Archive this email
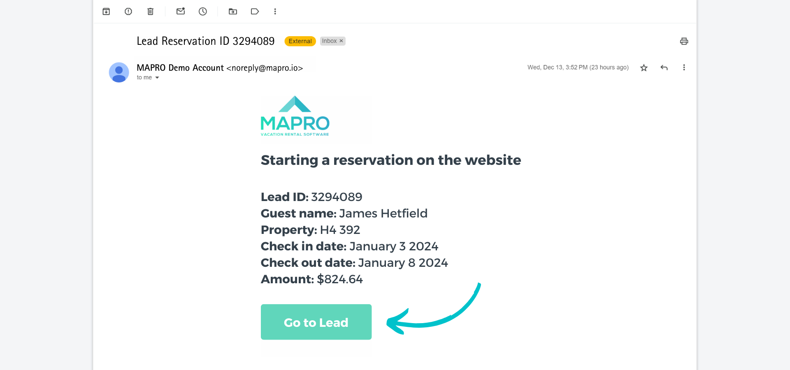This screenshot has height=370, width=790. 106,12
